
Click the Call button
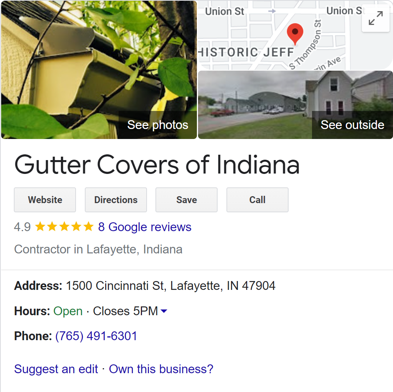click(x=258, y=200)
